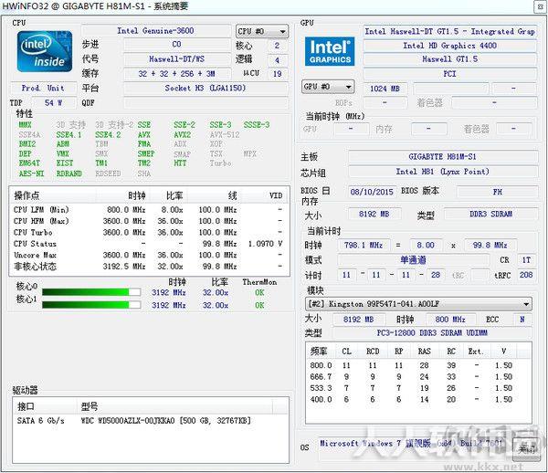Expand the Kingston 99P5471-041 memory module dropdown
The height and width of the screenshot is (473, 548).
[418, 304]
